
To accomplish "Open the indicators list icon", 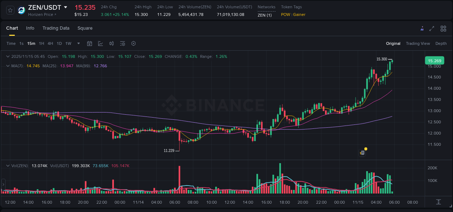I will (122, 43).
